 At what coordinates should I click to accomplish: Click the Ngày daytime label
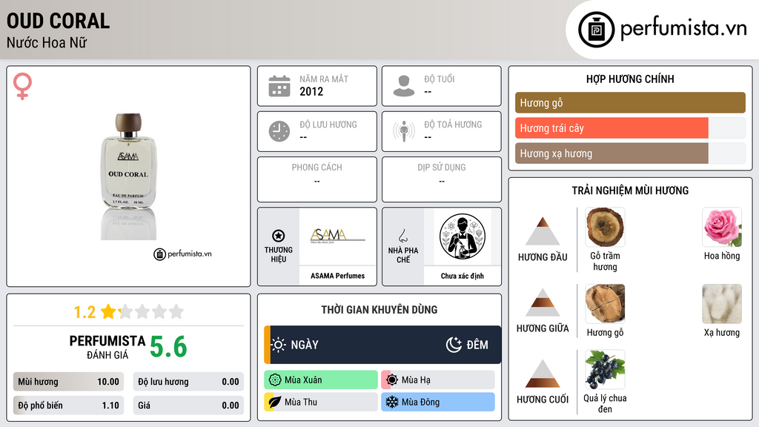click(305, 345)
